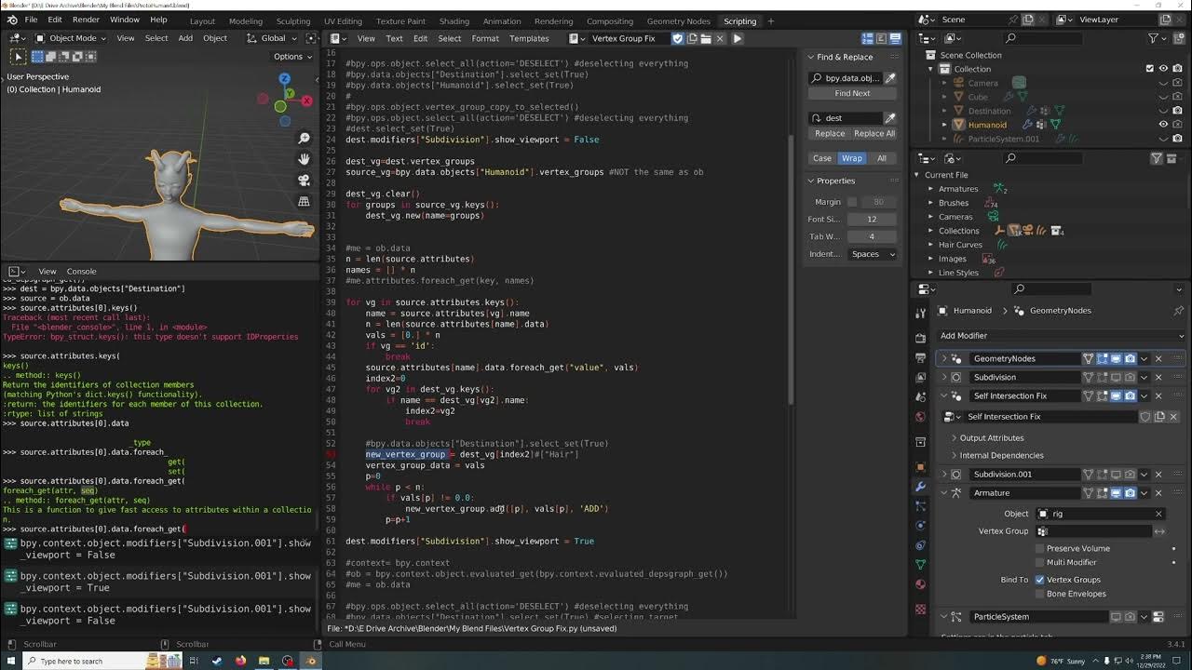Open the Templates menu in text editor
The image size is (1192, 670).
(x=529, y=38)
